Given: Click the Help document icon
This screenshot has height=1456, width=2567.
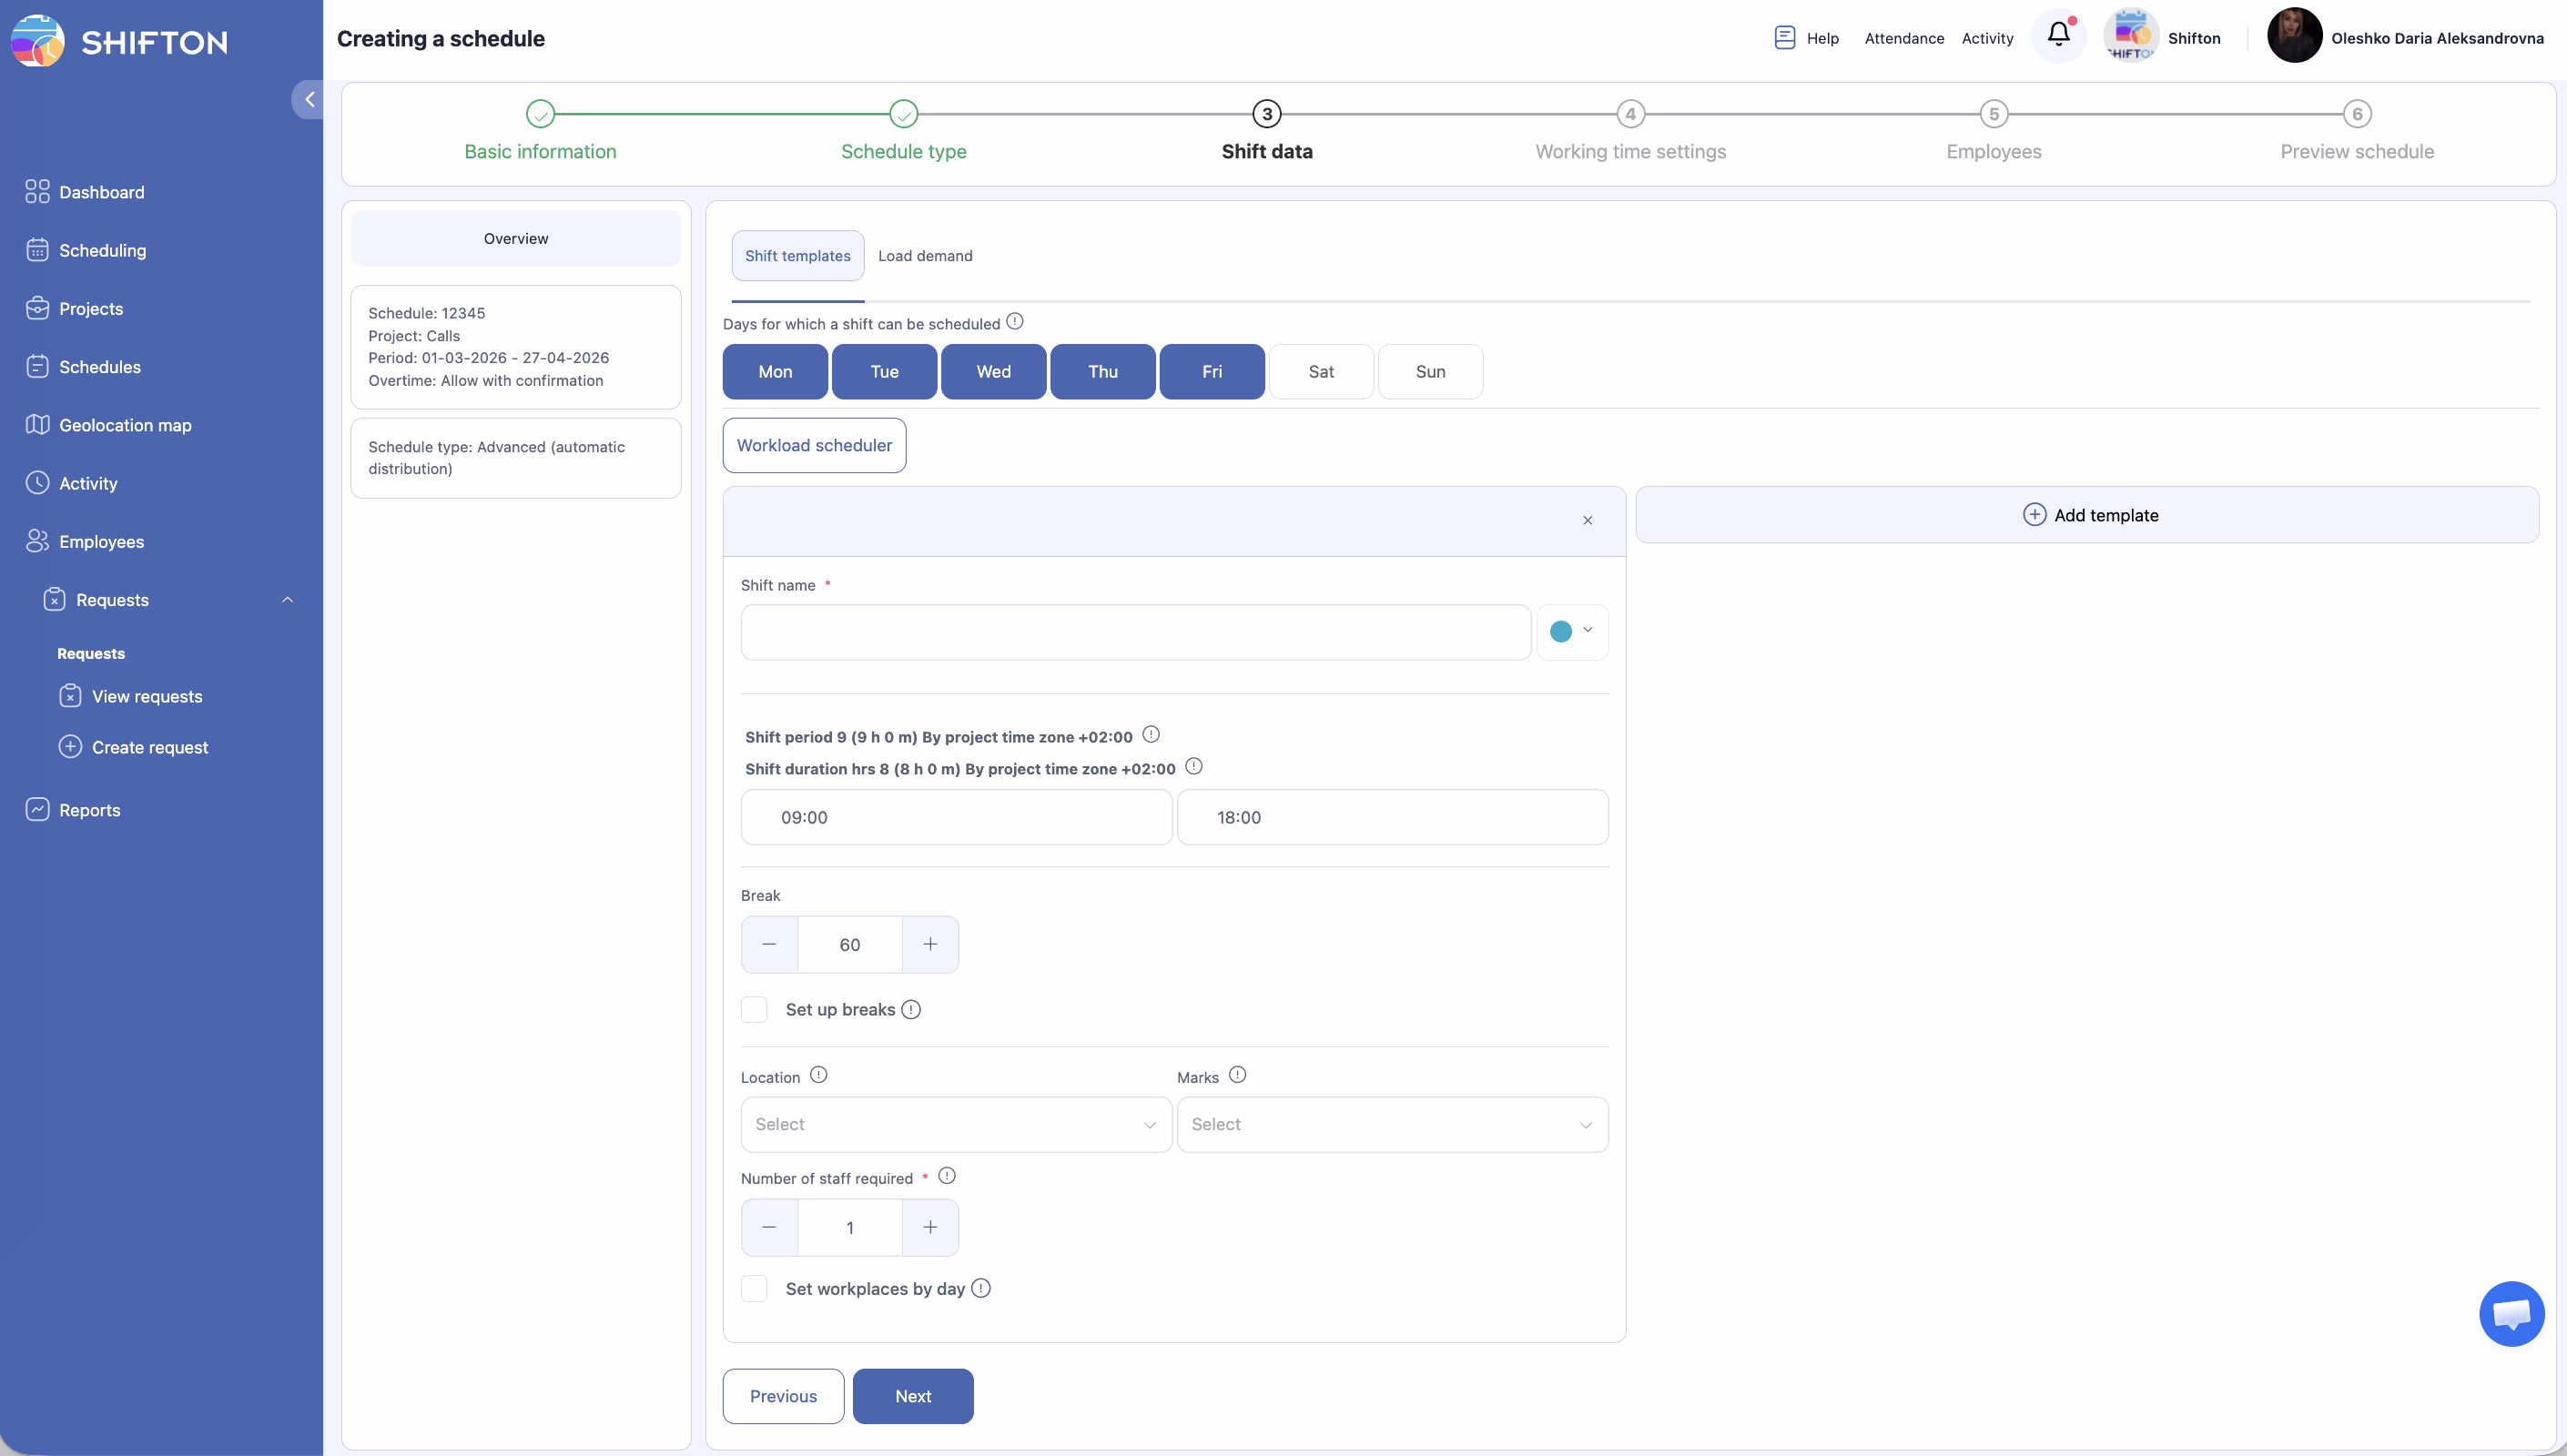Looking at the screenshot, I should click(1785, 38).
